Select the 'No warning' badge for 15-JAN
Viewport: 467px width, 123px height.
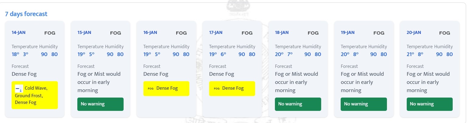100,104
